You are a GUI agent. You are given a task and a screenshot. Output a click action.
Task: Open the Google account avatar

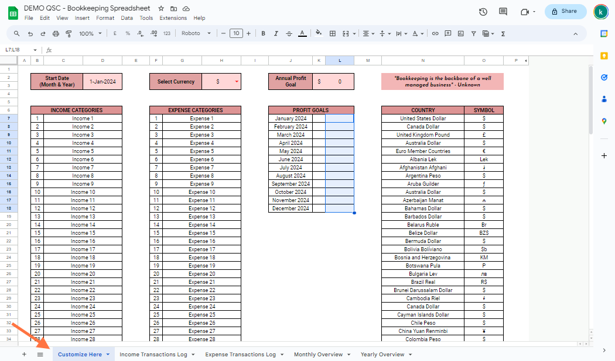click(x=600, y=12)
